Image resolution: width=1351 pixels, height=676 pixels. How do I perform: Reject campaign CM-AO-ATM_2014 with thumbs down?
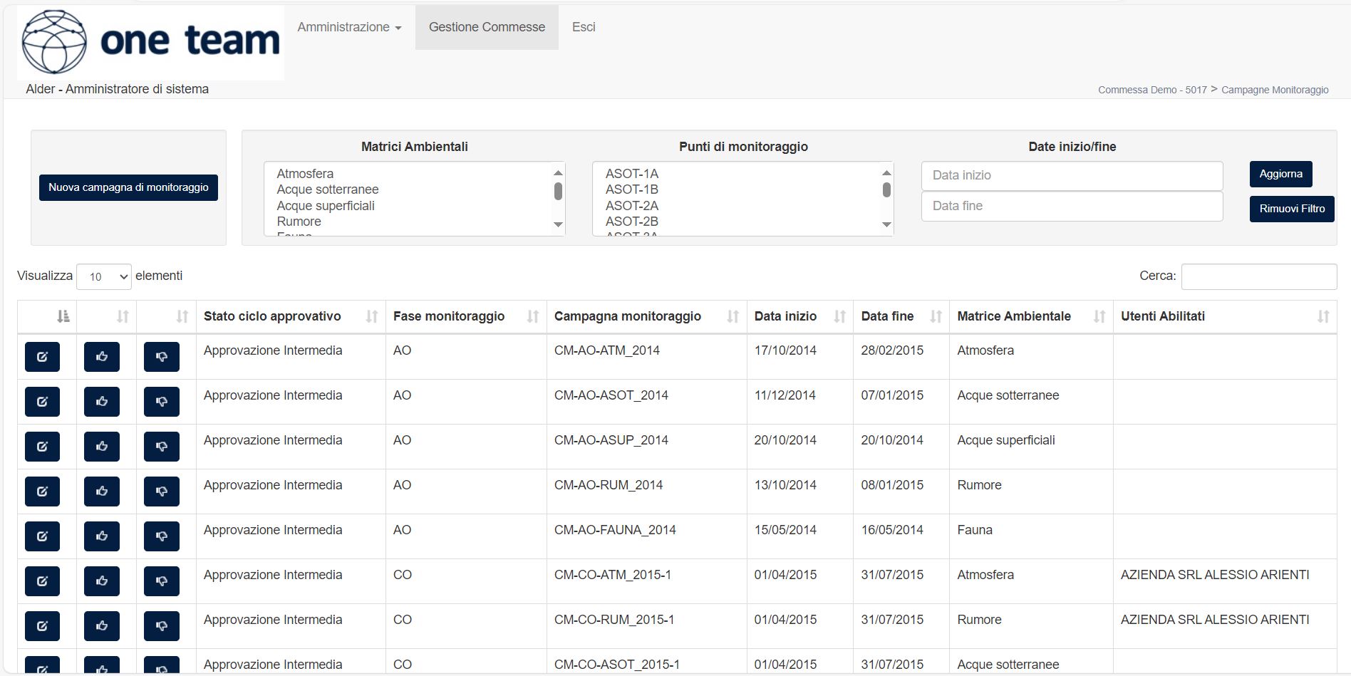[x=162, y=357]
